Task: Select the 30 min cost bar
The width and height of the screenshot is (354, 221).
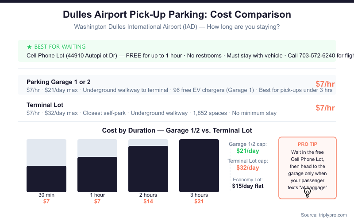Action: pos(46,179)
